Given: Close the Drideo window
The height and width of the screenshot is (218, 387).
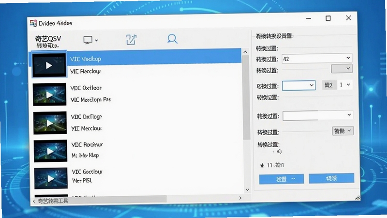Looking at the screenshot, I should pyautogui.click(x=348, y=18).
